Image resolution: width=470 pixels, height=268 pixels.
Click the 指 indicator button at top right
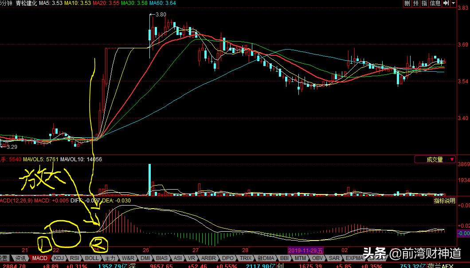click(x=424, y=3)
